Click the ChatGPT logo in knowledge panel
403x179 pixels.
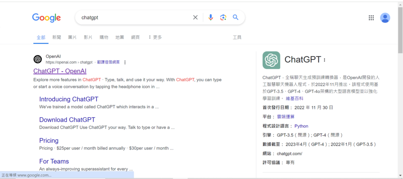click(x=271, y=60)
